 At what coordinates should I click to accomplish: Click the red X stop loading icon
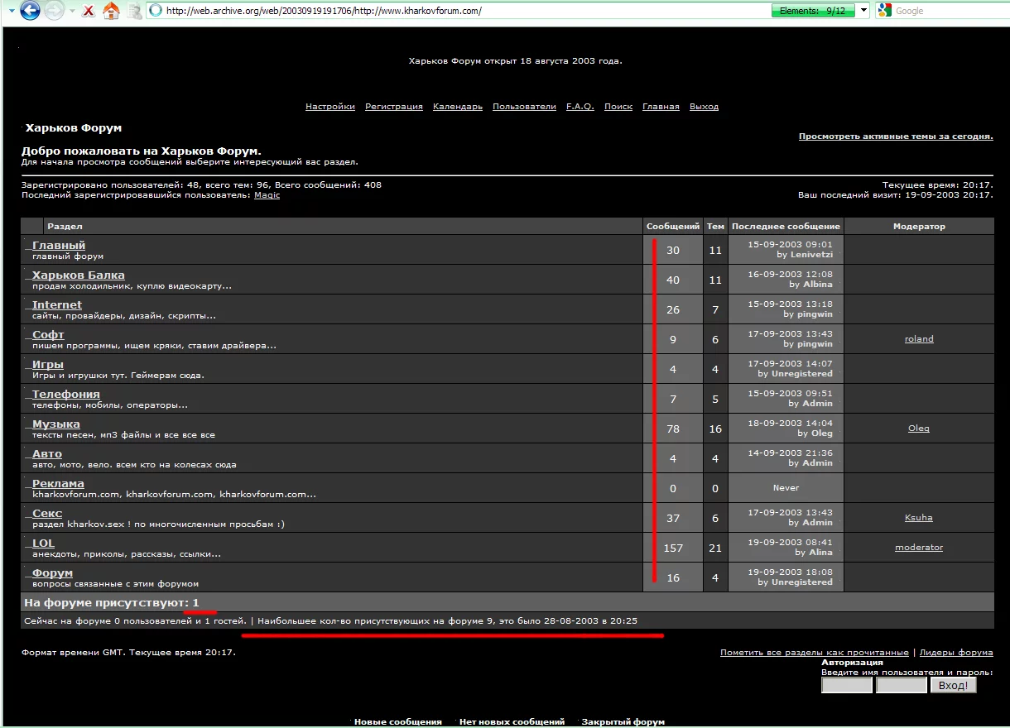click(x=89, y=12)
